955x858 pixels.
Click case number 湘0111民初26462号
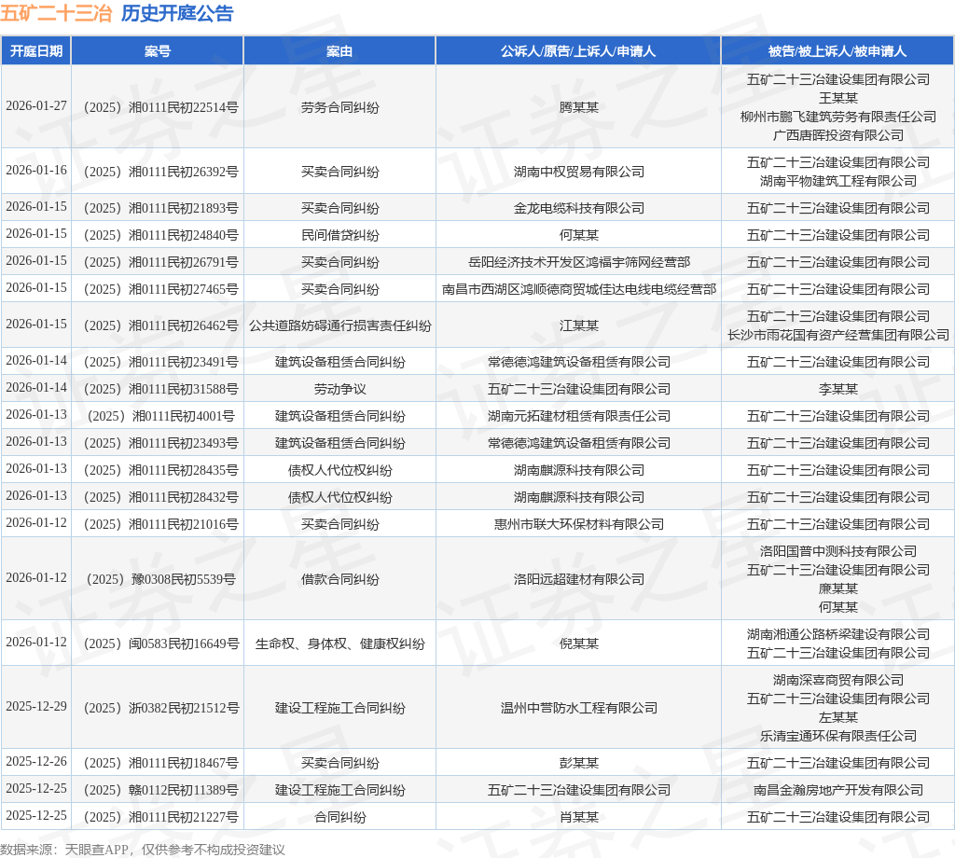(x=160, y=325)
